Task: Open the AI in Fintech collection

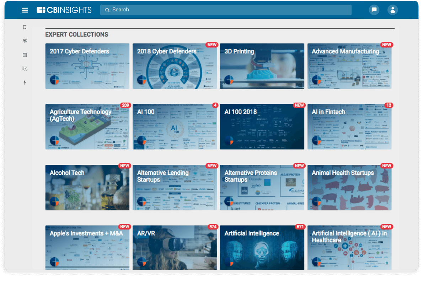Action: [x=349, y=127]
